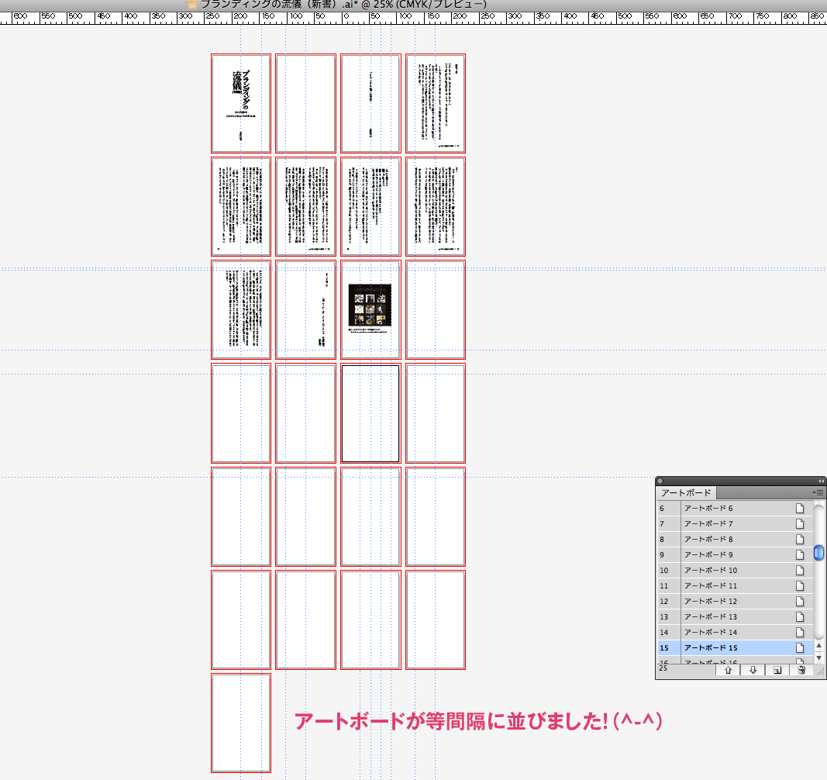The width and height of the screenshot is (827, 780).
Task: Click the page icon for アートボード 13
Action: click(800, 616)
